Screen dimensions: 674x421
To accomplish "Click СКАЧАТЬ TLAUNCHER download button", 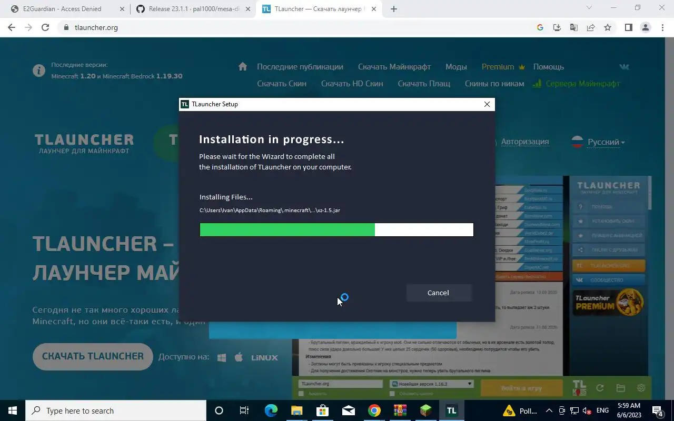I will click(93, 356).
